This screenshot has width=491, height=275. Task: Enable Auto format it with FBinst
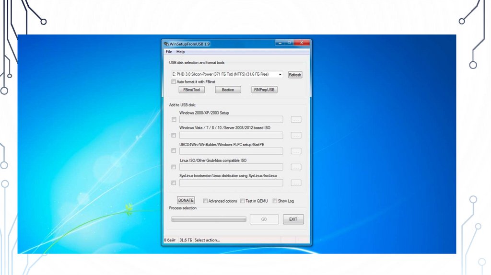174,81
